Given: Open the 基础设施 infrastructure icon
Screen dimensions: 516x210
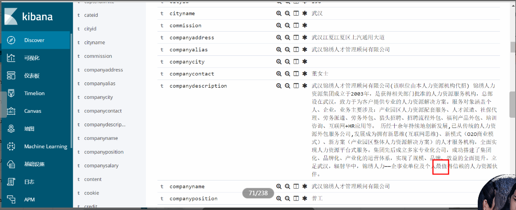Looking at the screenshot, I should pos(12,164).
